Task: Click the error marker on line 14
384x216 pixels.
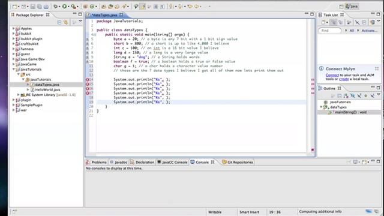Action: [x=88, y=80]
